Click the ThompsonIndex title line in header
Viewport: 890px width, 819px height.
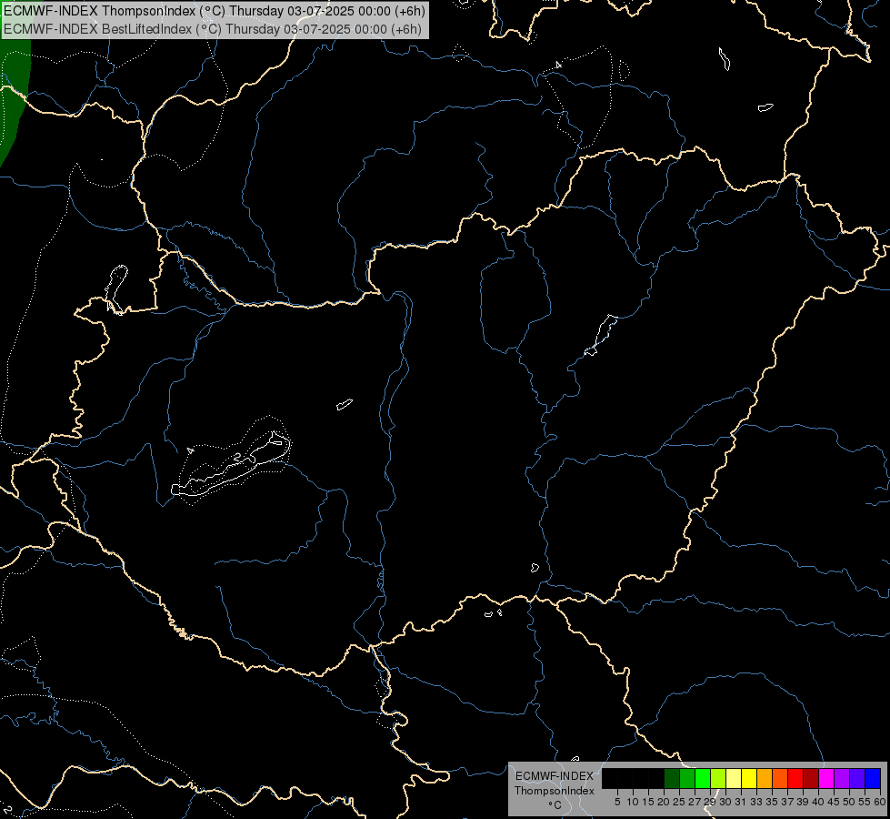pos(214,11)
